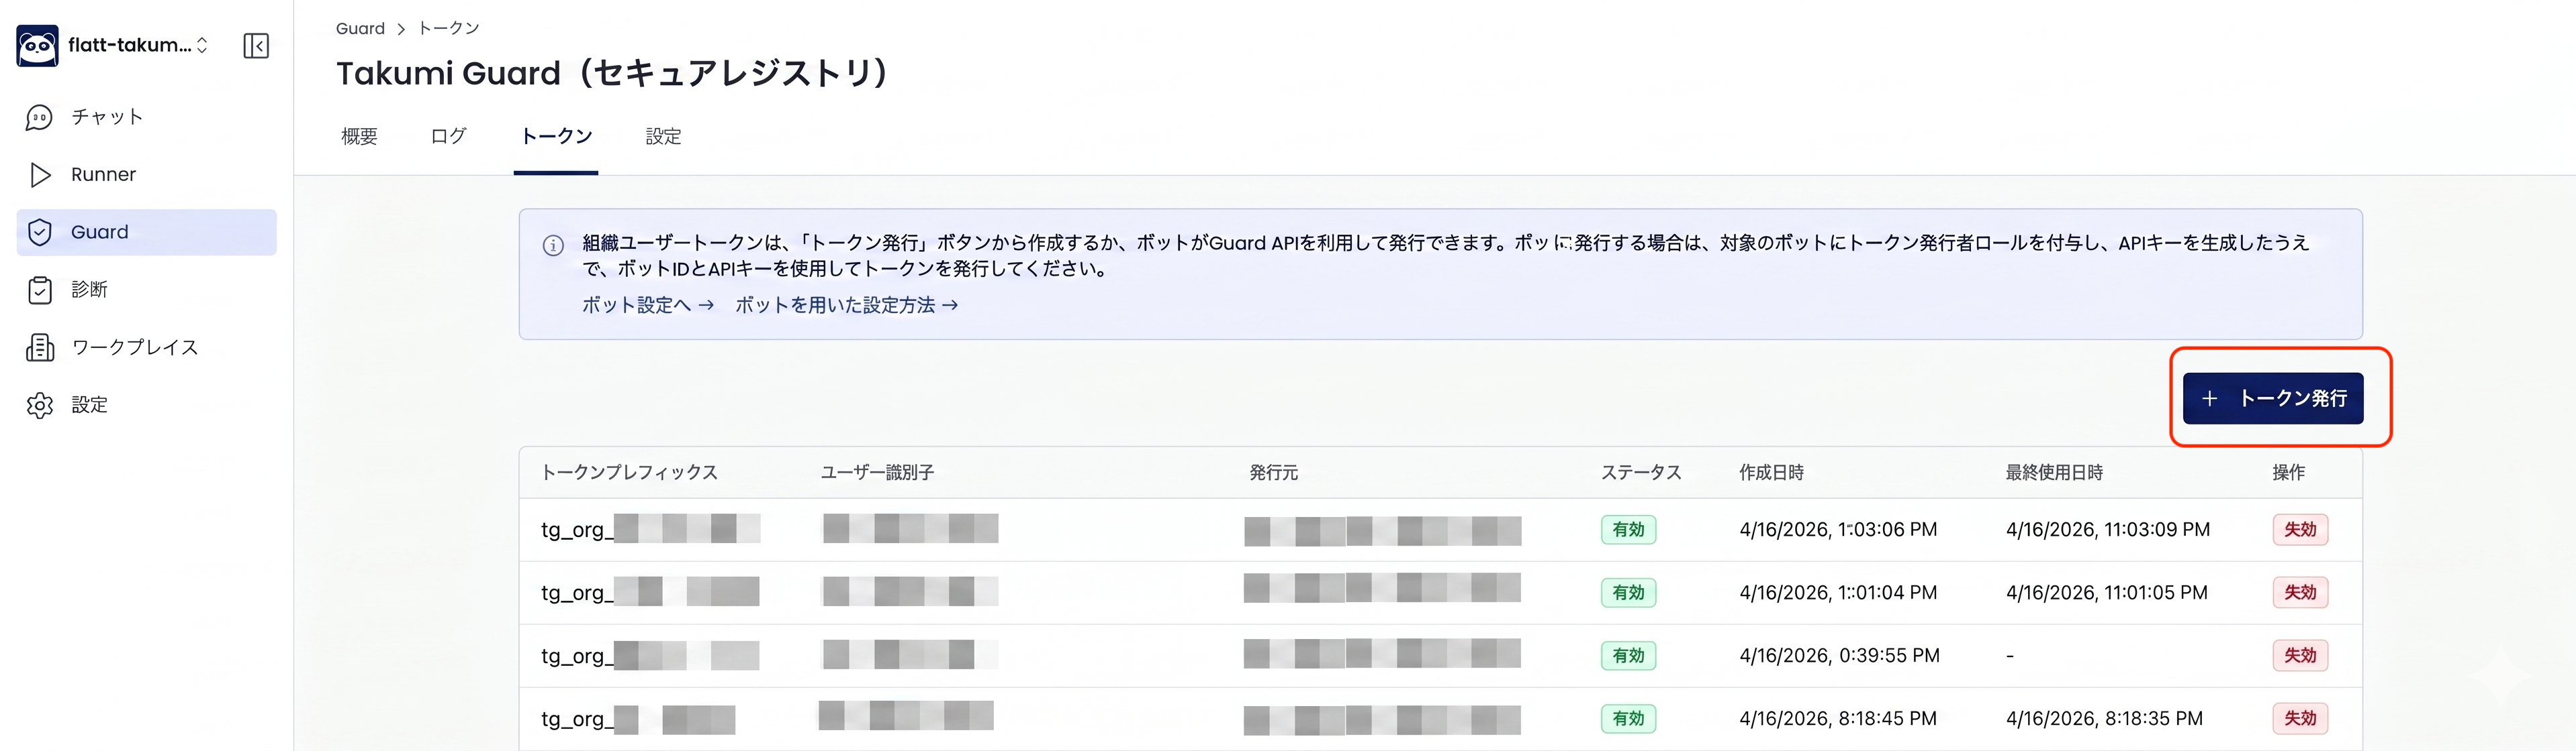
Task: Revoke token created at 8:18:45 PM
Action: (2300, 718)
